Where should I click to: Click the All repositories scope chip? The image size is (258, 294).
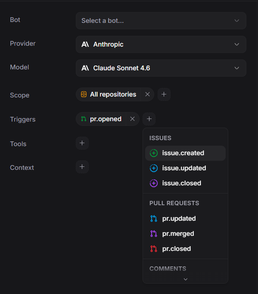click(x=109, y=94)
